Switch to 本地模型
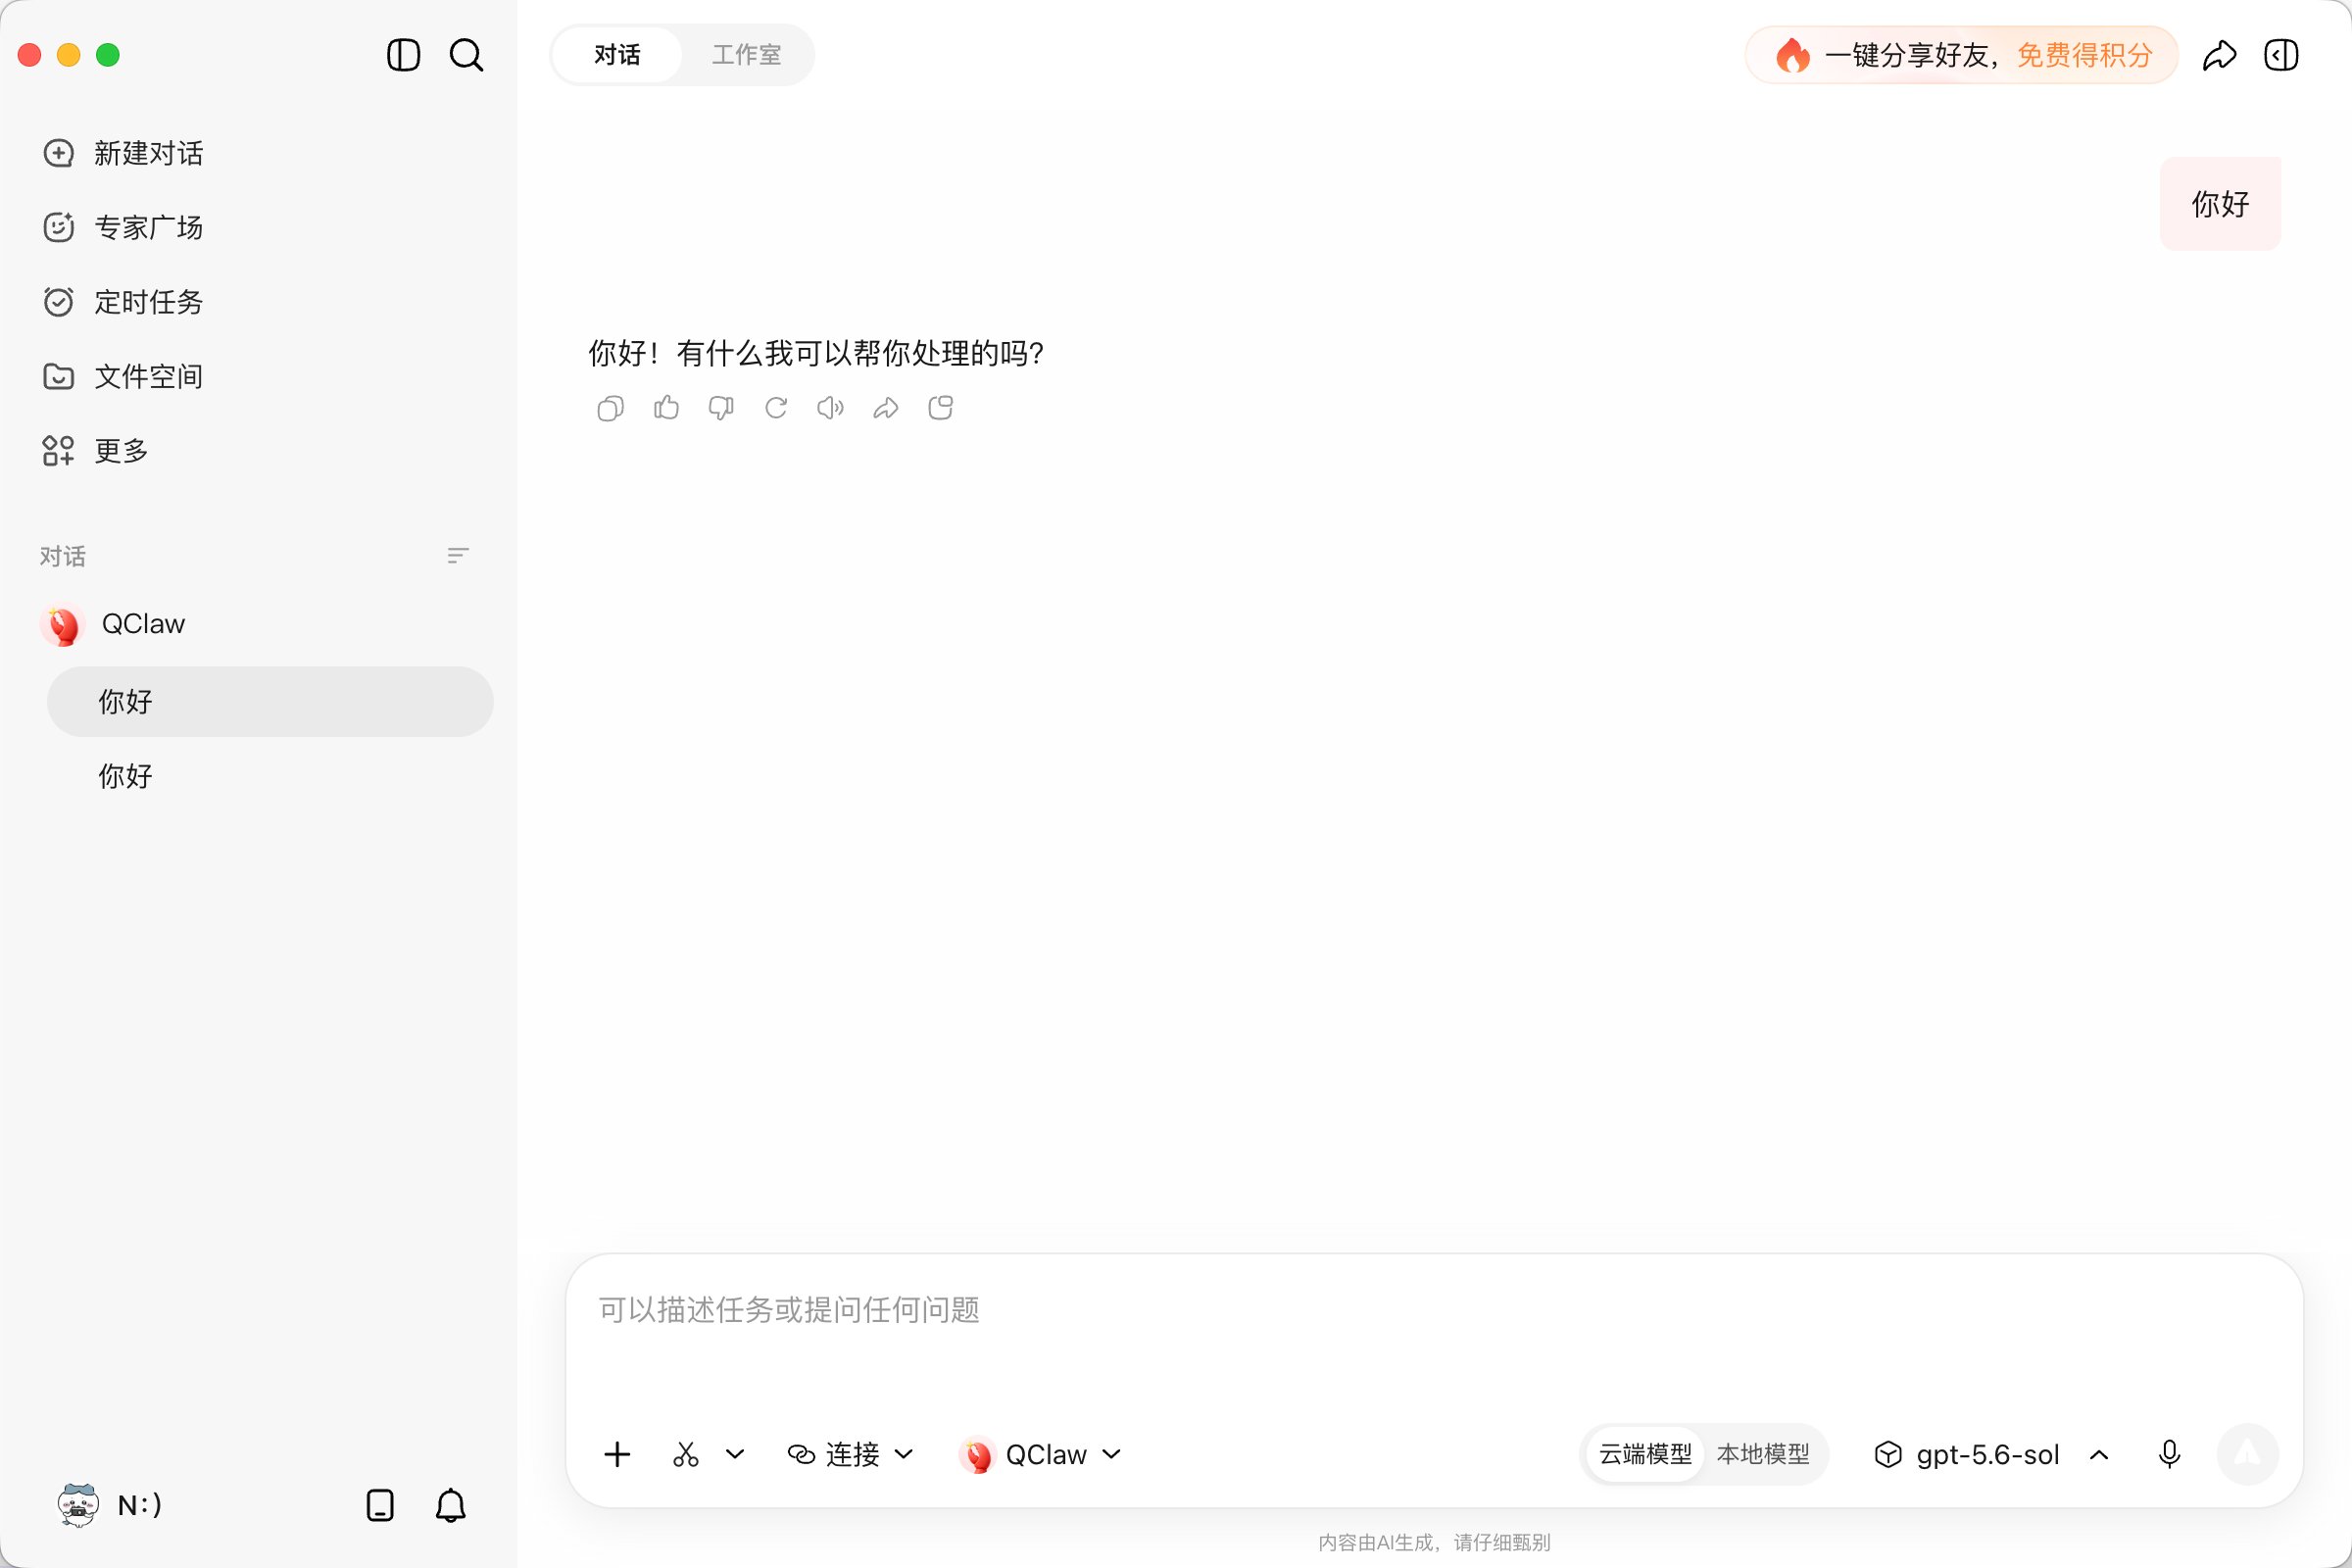This screenshot has width=2352, height=1568. 1763,1454
